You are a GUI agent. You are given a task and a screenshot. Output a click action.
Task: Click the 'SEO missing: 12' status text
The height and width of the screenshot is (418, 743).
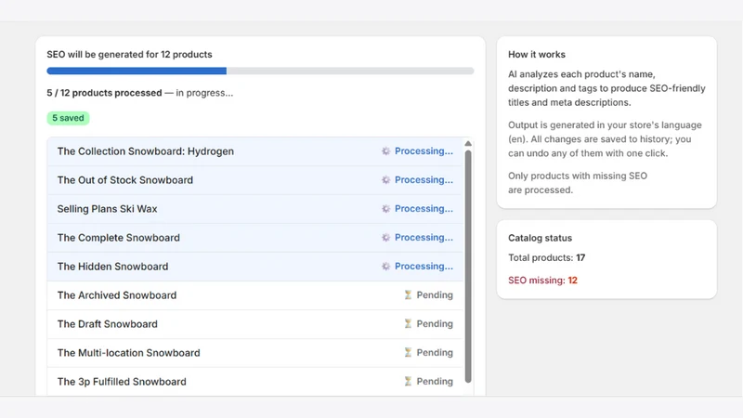[x=542, y=281]
